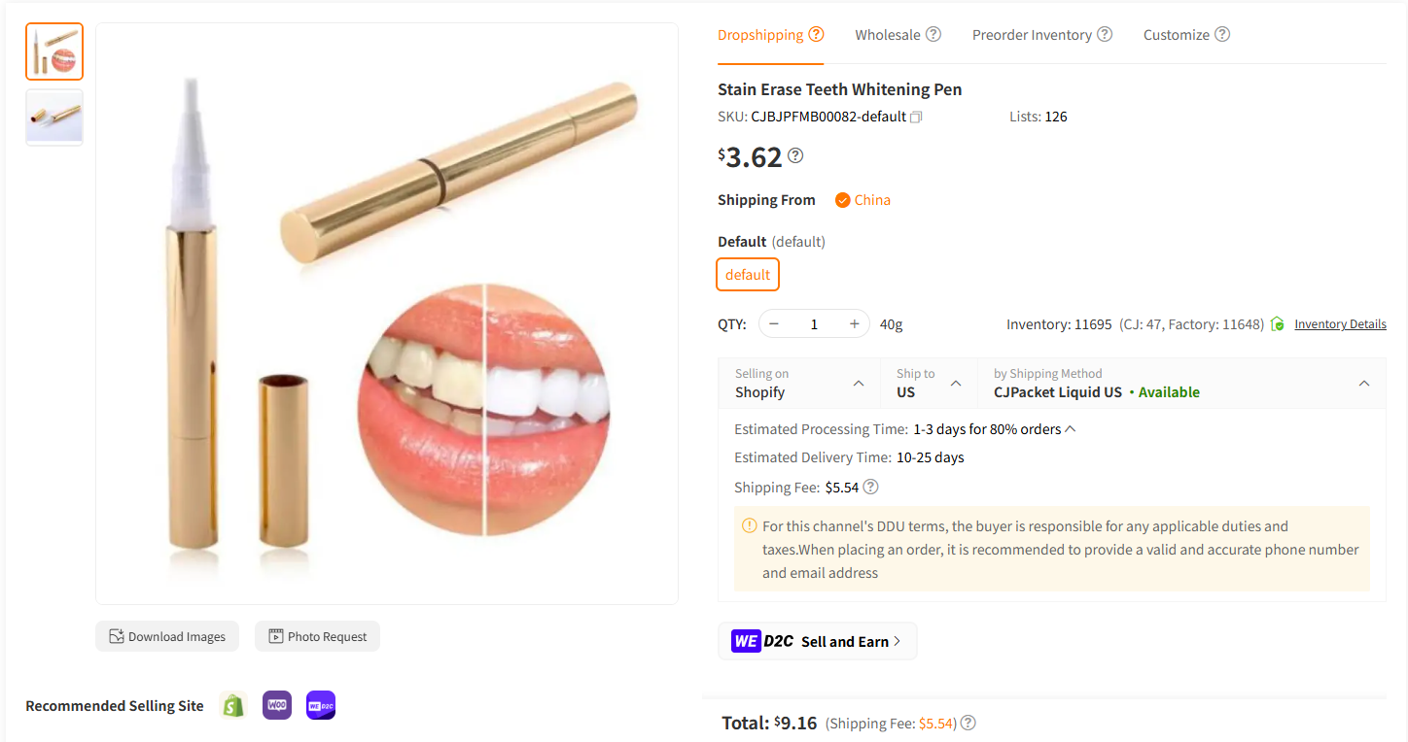The width and height of the screenshot is (1408, 742).
Task: Open the Selling on Shopify dropdown
Action: [x=799, y=384]
